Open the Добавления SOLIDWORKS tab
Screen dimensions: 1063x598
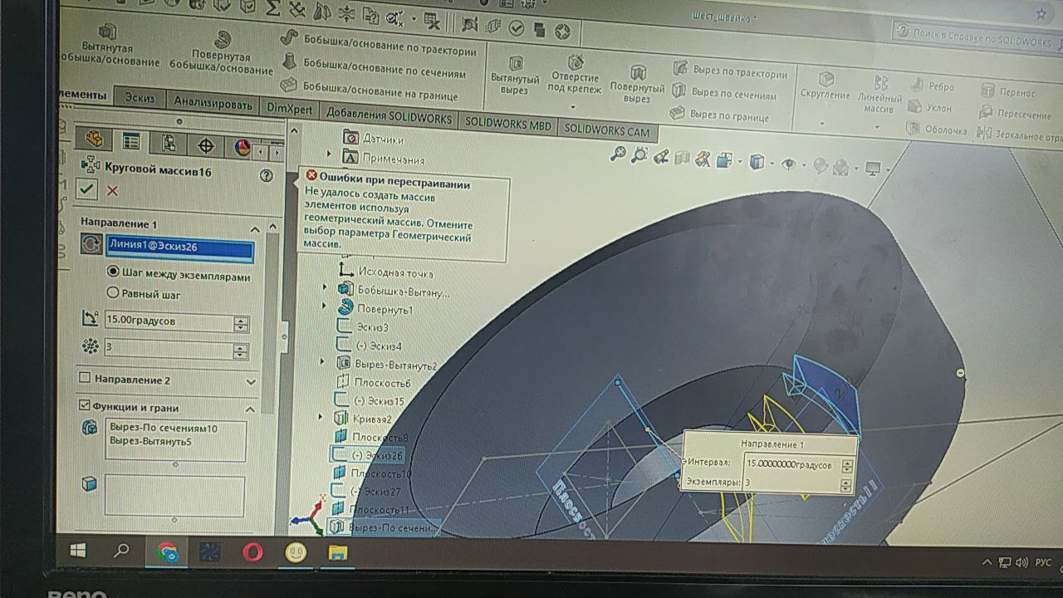click(x=389, y=117)
